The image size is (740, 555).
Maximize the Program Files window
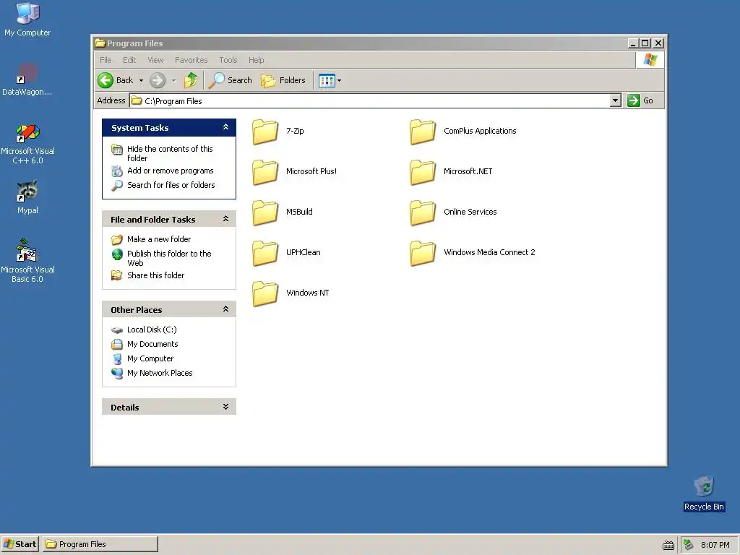pyautogui.click(x=645, y=43)
